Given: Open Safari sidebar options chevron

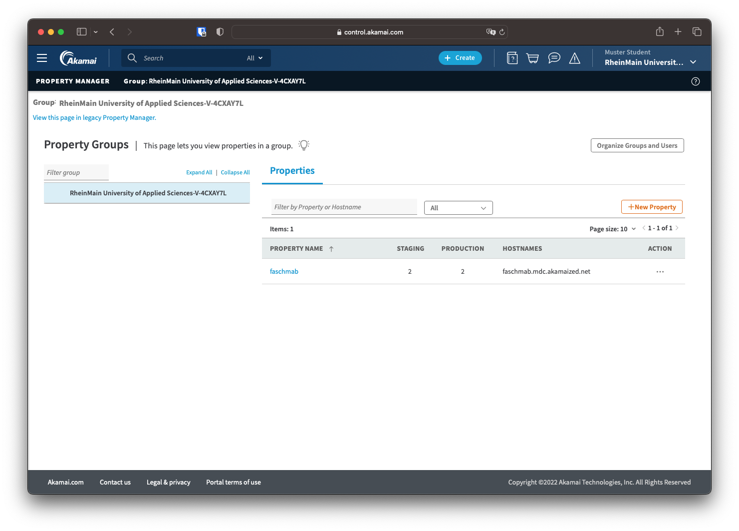Looking at the screenshot, I should pyautogui.click(x=96, y=32).
